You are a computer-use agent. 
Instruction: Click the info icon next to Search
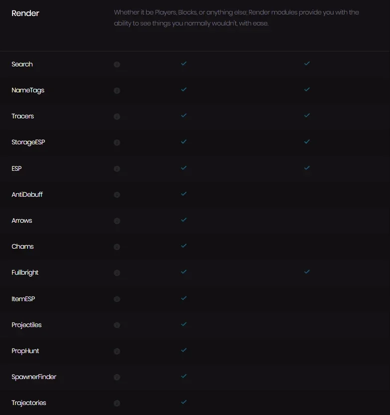(x=117, y=64)
